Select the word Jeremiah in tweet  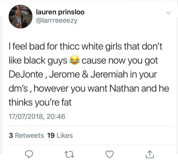tap(109, 74)
